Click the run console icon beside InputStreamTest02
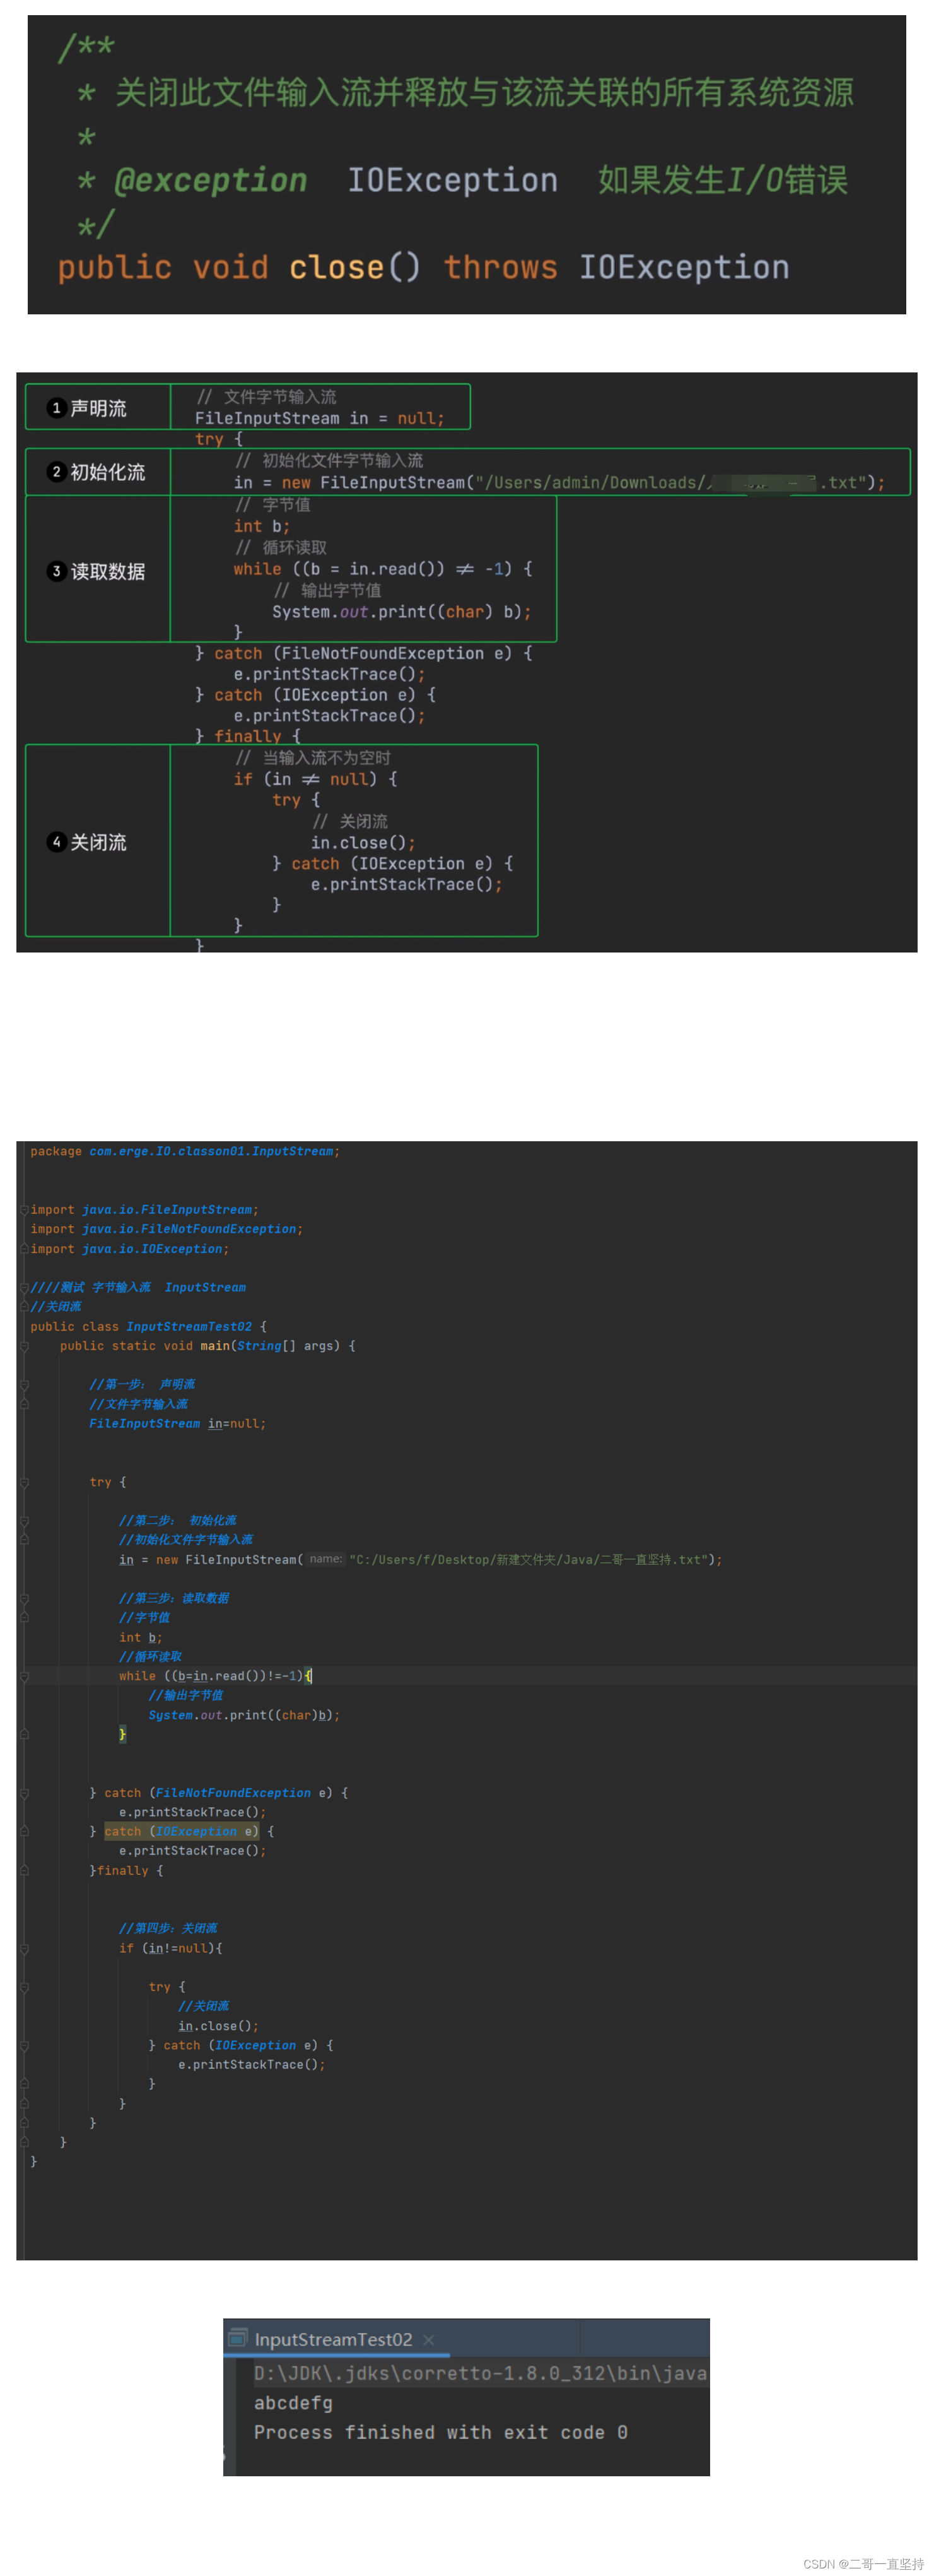The image size is (934, 2576). (x=238, y=2338)
